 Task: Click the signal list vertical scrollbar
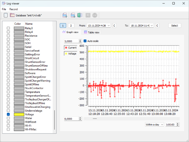pos(55,120)
